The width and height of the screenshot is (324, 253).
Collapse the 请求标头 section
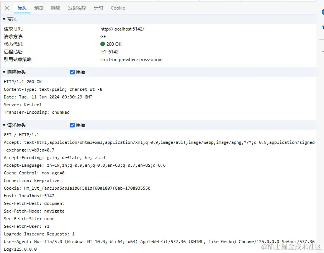point(4,126)
